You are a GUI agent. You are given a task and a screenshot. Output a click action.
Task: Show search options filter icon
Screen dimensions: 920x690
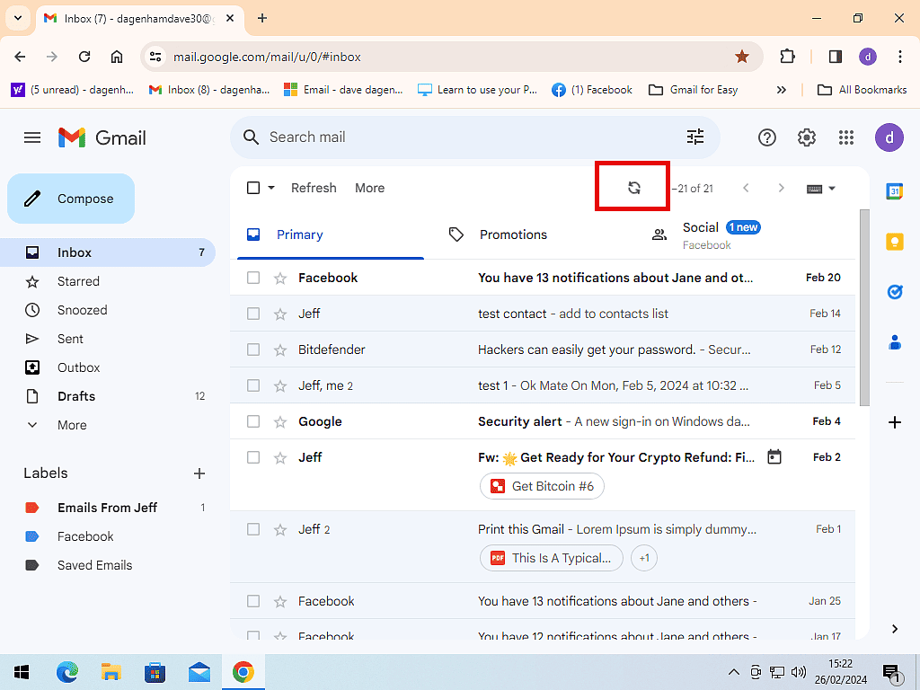point(695,137)
